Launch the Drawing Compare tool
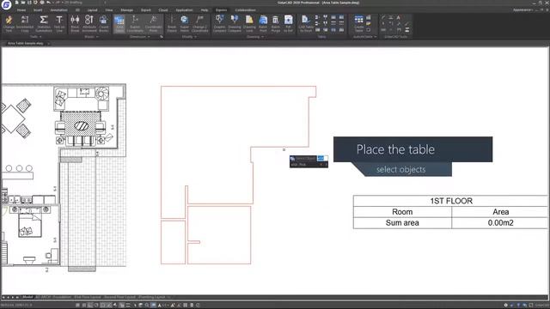 (x=235, y=24)
